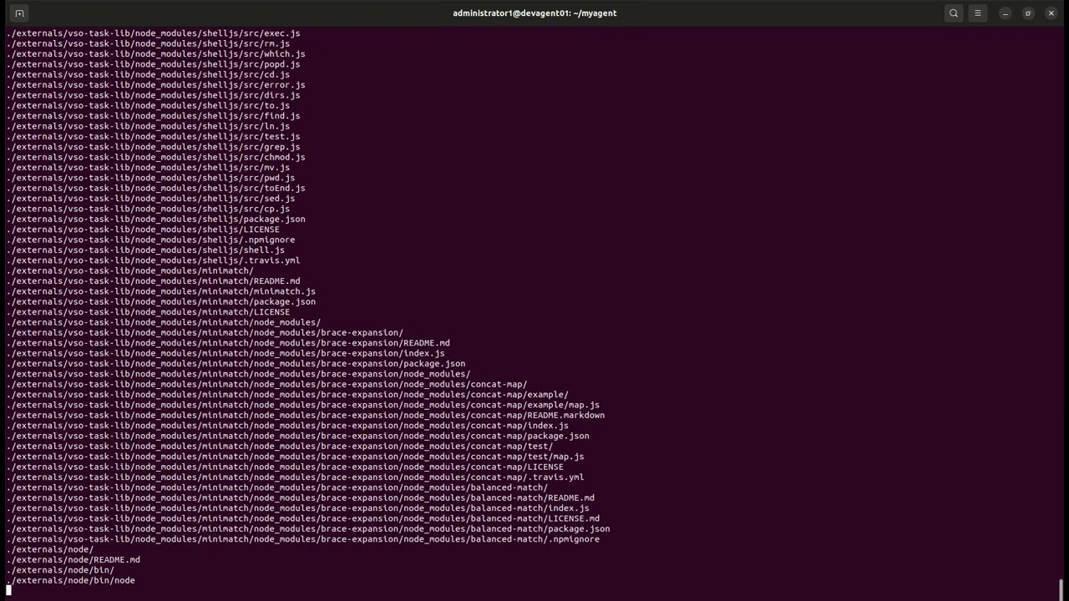
Task: Select line ending shelljs/src/dirs.js
Action: coord(154,95)
